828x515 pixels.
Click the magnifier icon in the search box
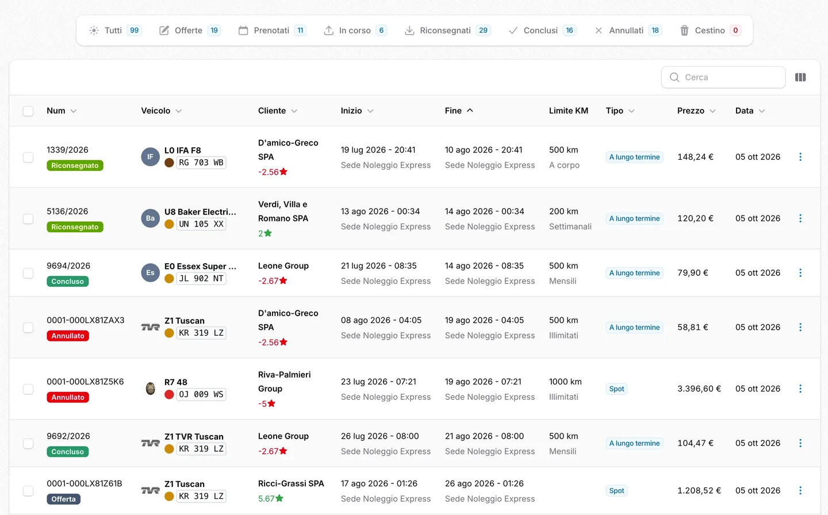click(x=674, y=77)
